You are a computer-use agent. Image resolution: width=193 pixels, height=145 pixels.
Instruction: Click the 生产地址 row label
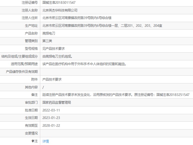pos(31,26)
